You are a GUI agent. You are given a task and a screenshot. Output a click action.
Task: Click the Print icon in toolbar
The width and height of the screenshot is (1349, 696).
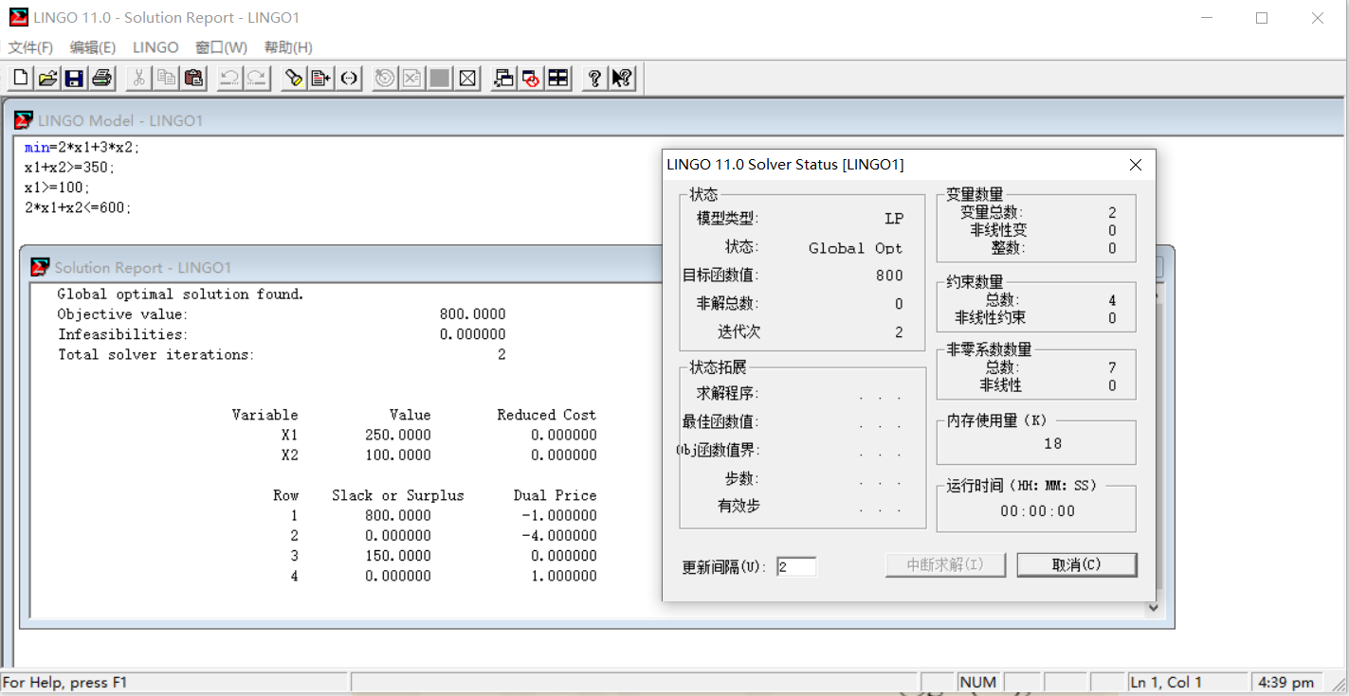102,79
